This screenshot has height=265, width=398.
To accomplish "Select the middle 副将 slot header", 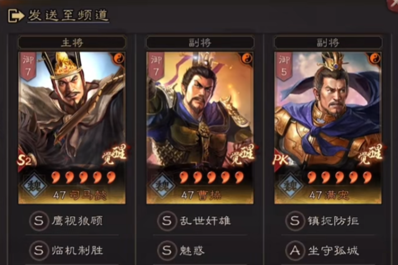I will 200,42.
